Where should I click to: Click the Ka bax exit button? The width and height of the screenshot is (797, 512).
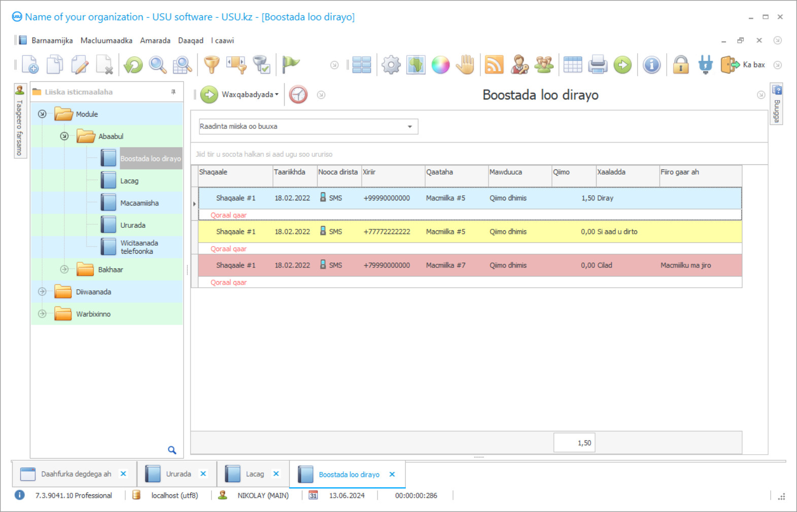[743, 65]
